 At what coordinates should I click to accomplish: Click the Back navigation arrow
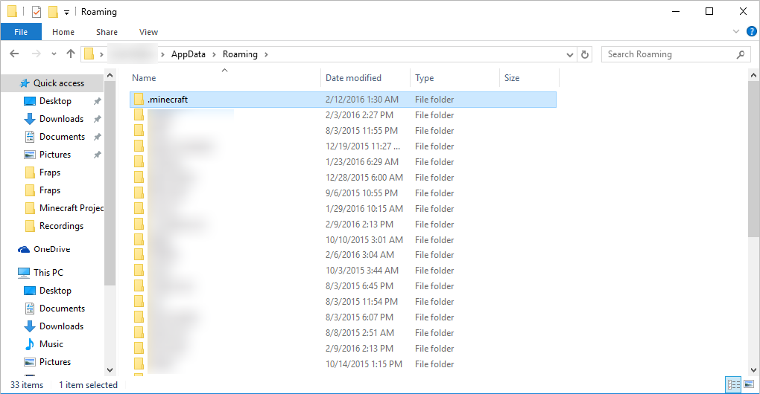pos(15,54)
